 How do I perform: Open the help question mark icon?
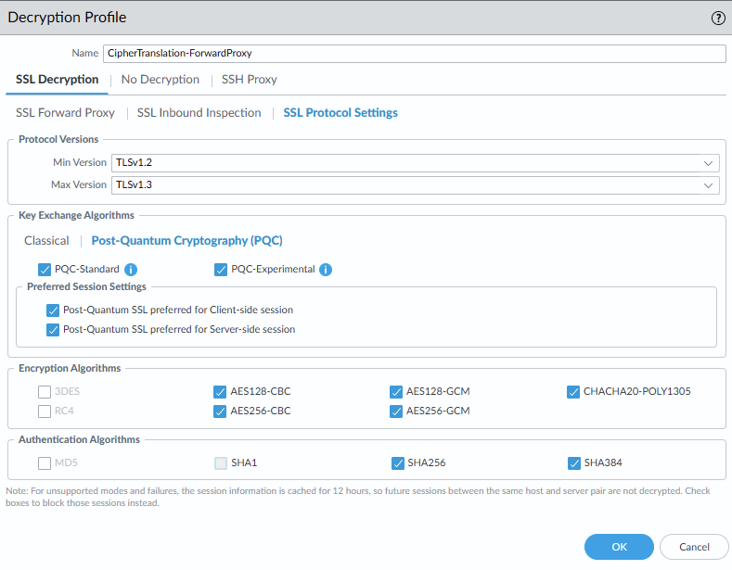(x=718, y=18)
